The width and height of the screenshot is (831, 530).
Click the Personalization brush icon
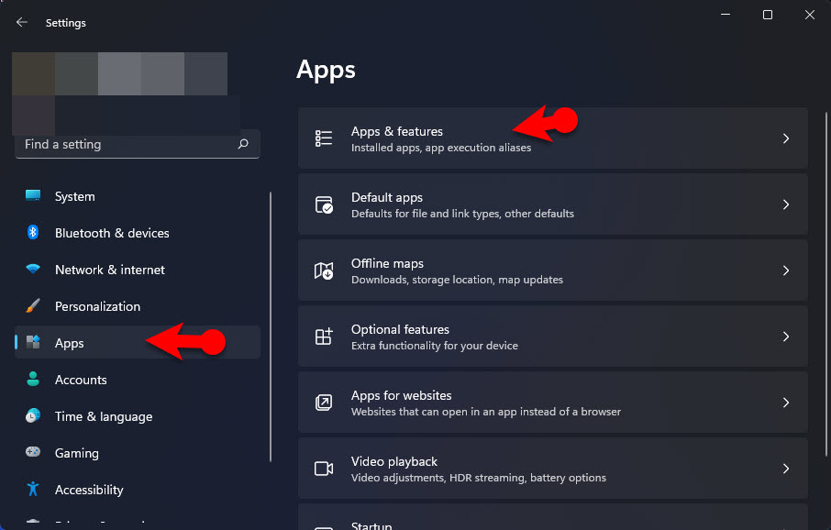pos(33,306)
